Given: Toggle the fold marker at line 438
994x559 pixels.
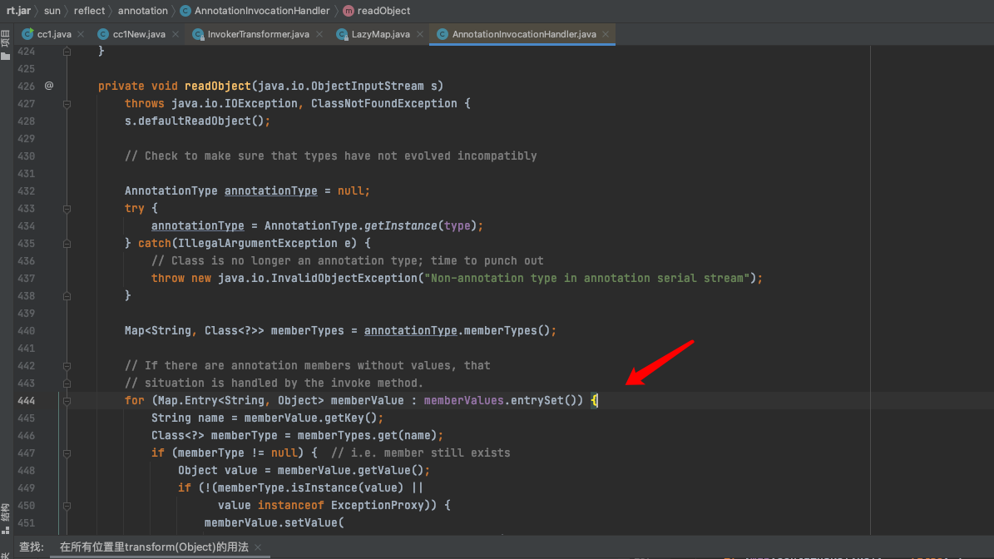Looking at the screenshot, I should (67, 296).
